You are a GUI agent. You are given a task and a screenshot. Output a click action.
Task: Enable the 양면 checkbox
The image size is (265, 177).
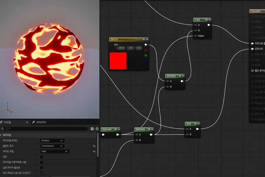pyautogui.click(x=42, y=157)
